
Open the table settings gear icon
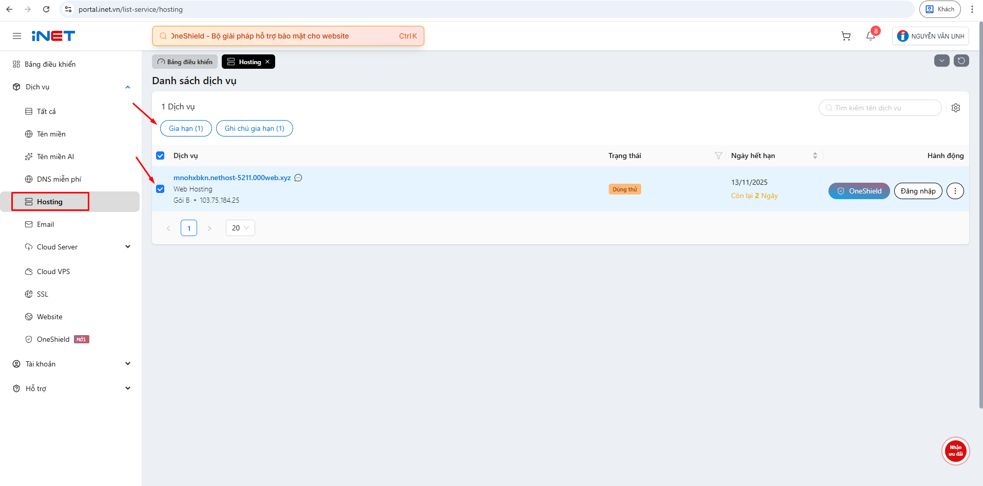[x=956, y=108]
